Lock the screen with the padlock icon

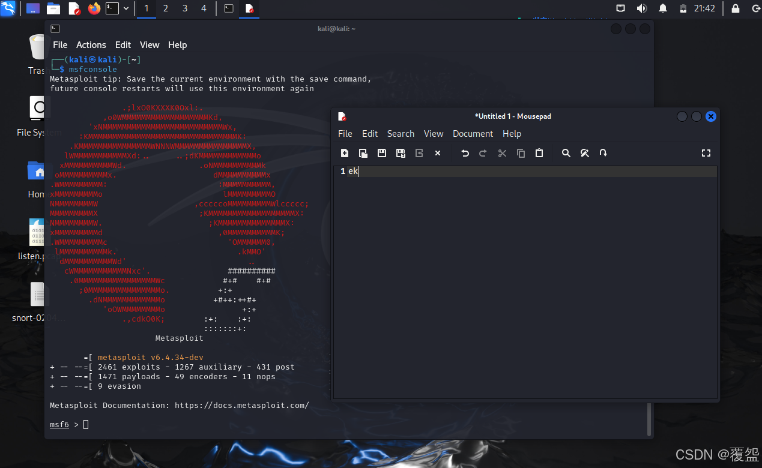735,8
